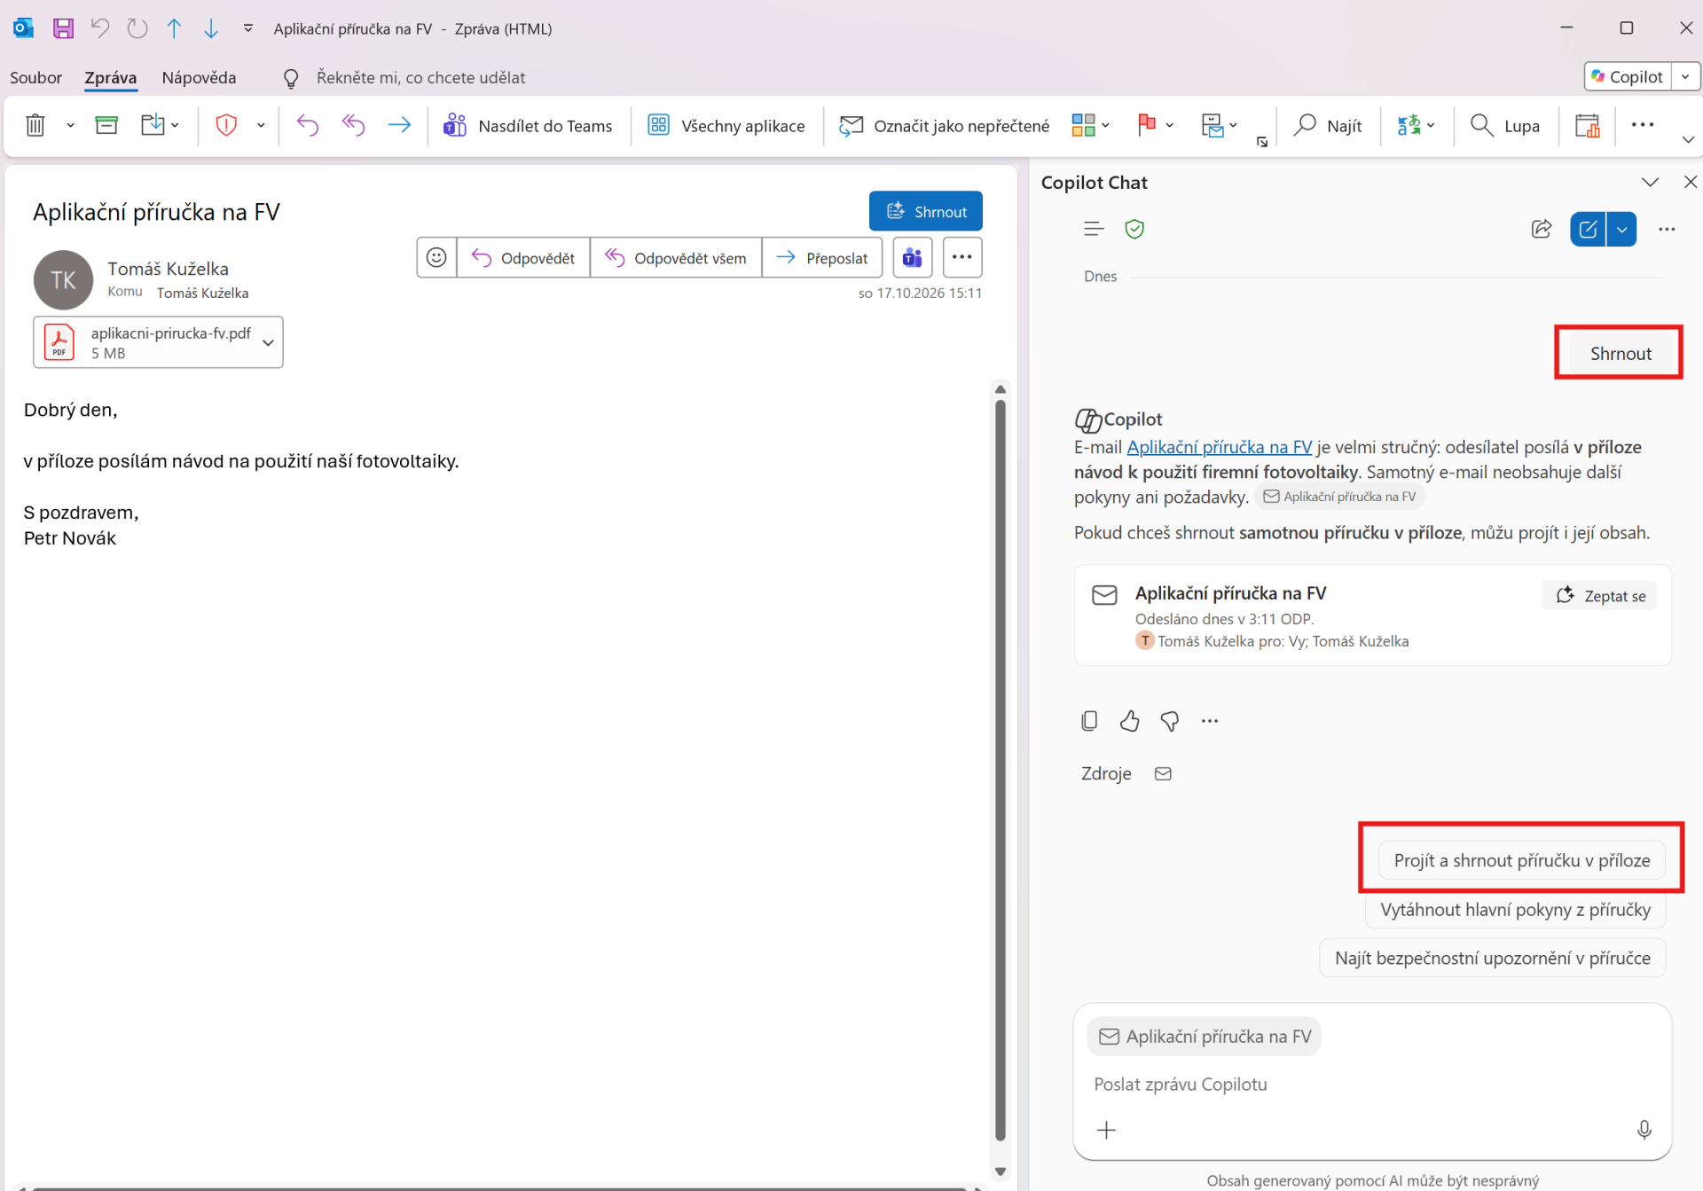Switch to the Zpráva ribbon tab
Screen dimensions: 1703x1191
[x=111, y=77]
